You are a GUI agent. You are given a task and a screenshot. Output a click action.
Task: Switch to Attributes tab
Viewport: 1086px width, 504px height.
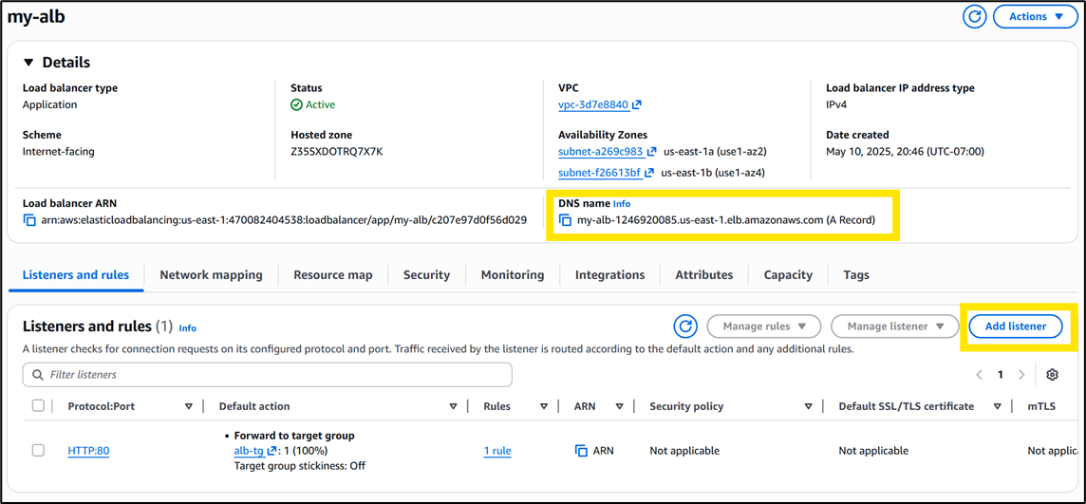pyautogui.click(x=704, y=275)
